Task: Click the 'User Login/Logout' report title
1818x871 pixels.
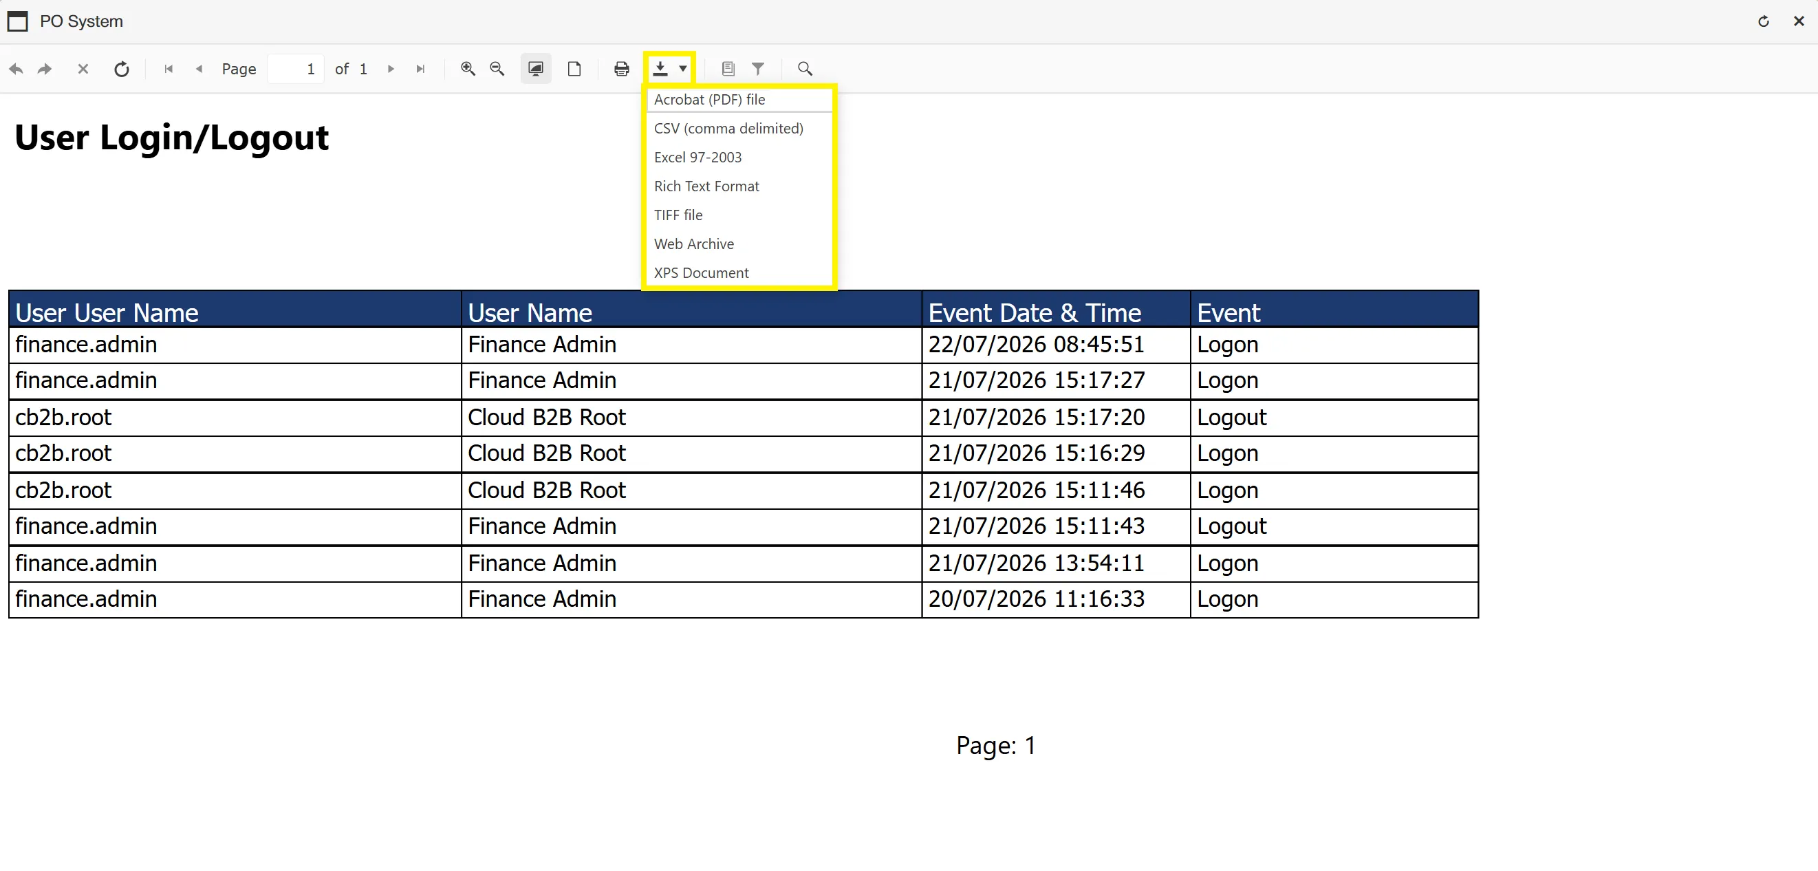Action: pos(171,138)
